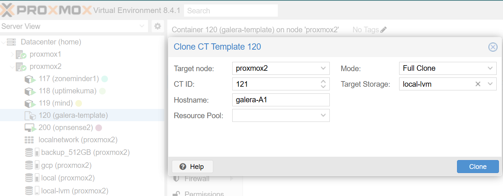Select the 117 (zoneminder1) container icon
This screenshot has height=196, width=503.
[x=30, y=79]
